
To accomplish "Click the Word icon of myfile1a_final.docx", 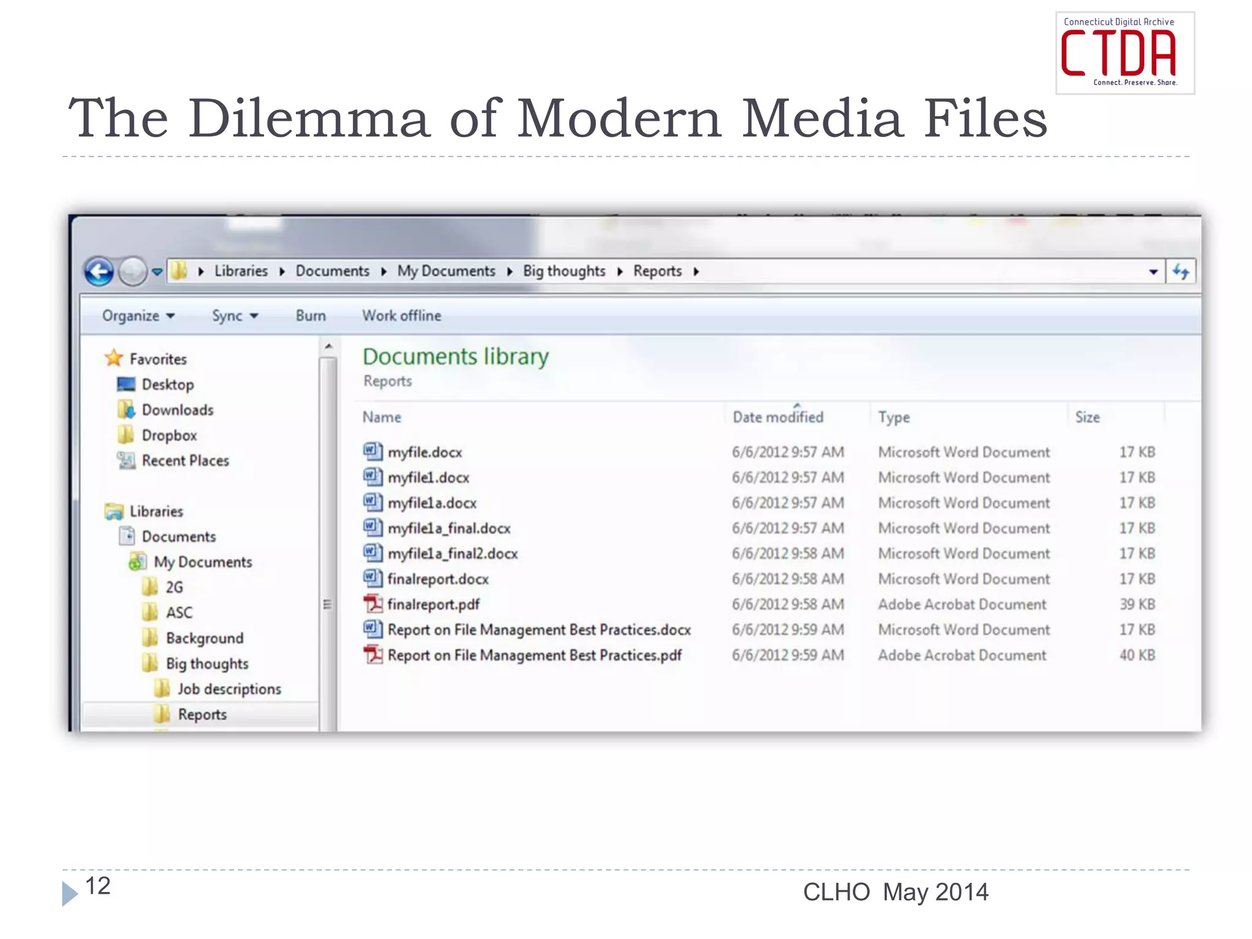I will (373, 528).
